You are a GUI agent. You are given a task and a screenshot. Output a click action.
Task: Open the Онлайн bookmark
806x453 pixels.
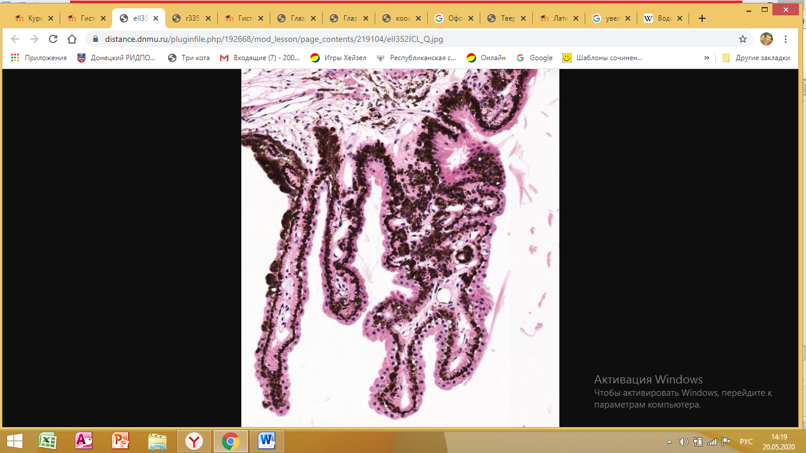click(x=486, y=58)
